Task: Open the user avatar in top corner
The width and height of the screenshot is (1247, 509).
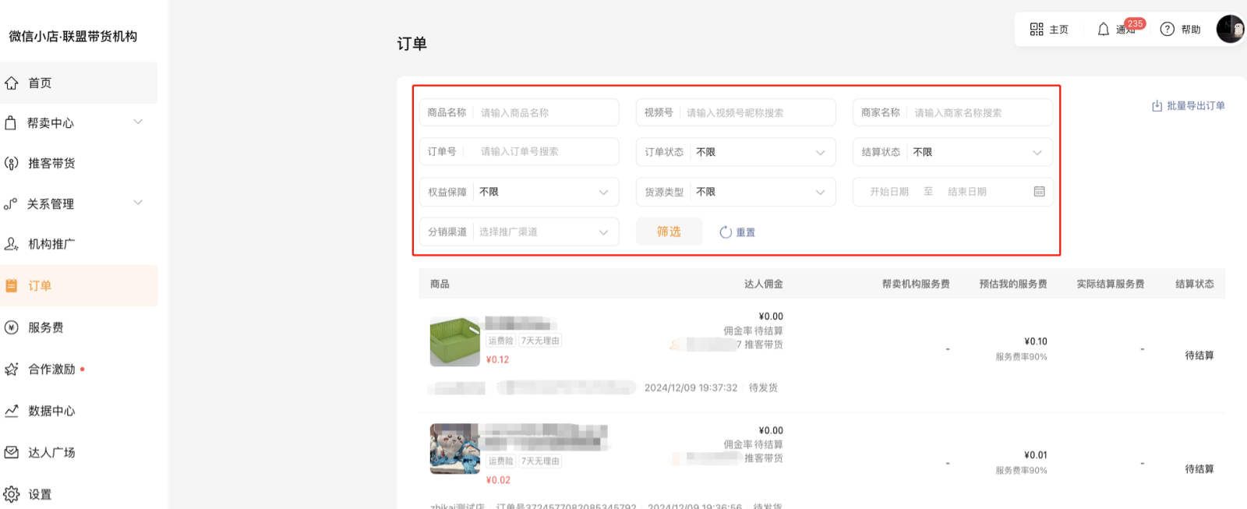Action: tap(1230, 29)
